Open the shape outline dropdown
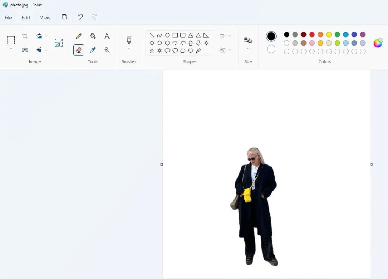 pos(229,35)
